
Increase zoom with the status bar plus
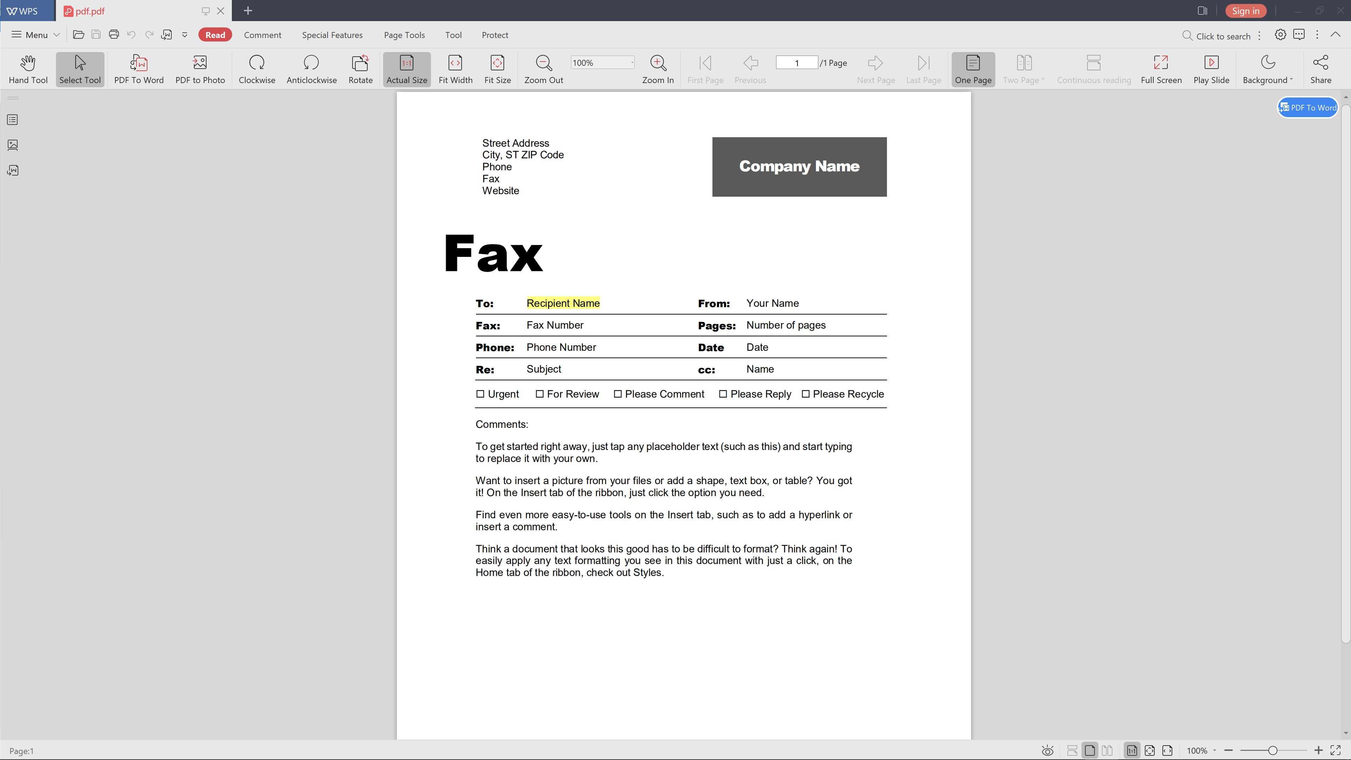1318,750
